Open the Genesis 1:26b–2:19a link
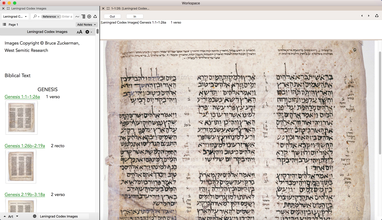 coord(25,146)
